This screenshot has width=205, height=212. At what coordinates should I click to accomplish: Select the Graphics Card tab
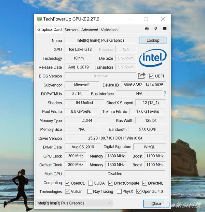coord(49,30)
